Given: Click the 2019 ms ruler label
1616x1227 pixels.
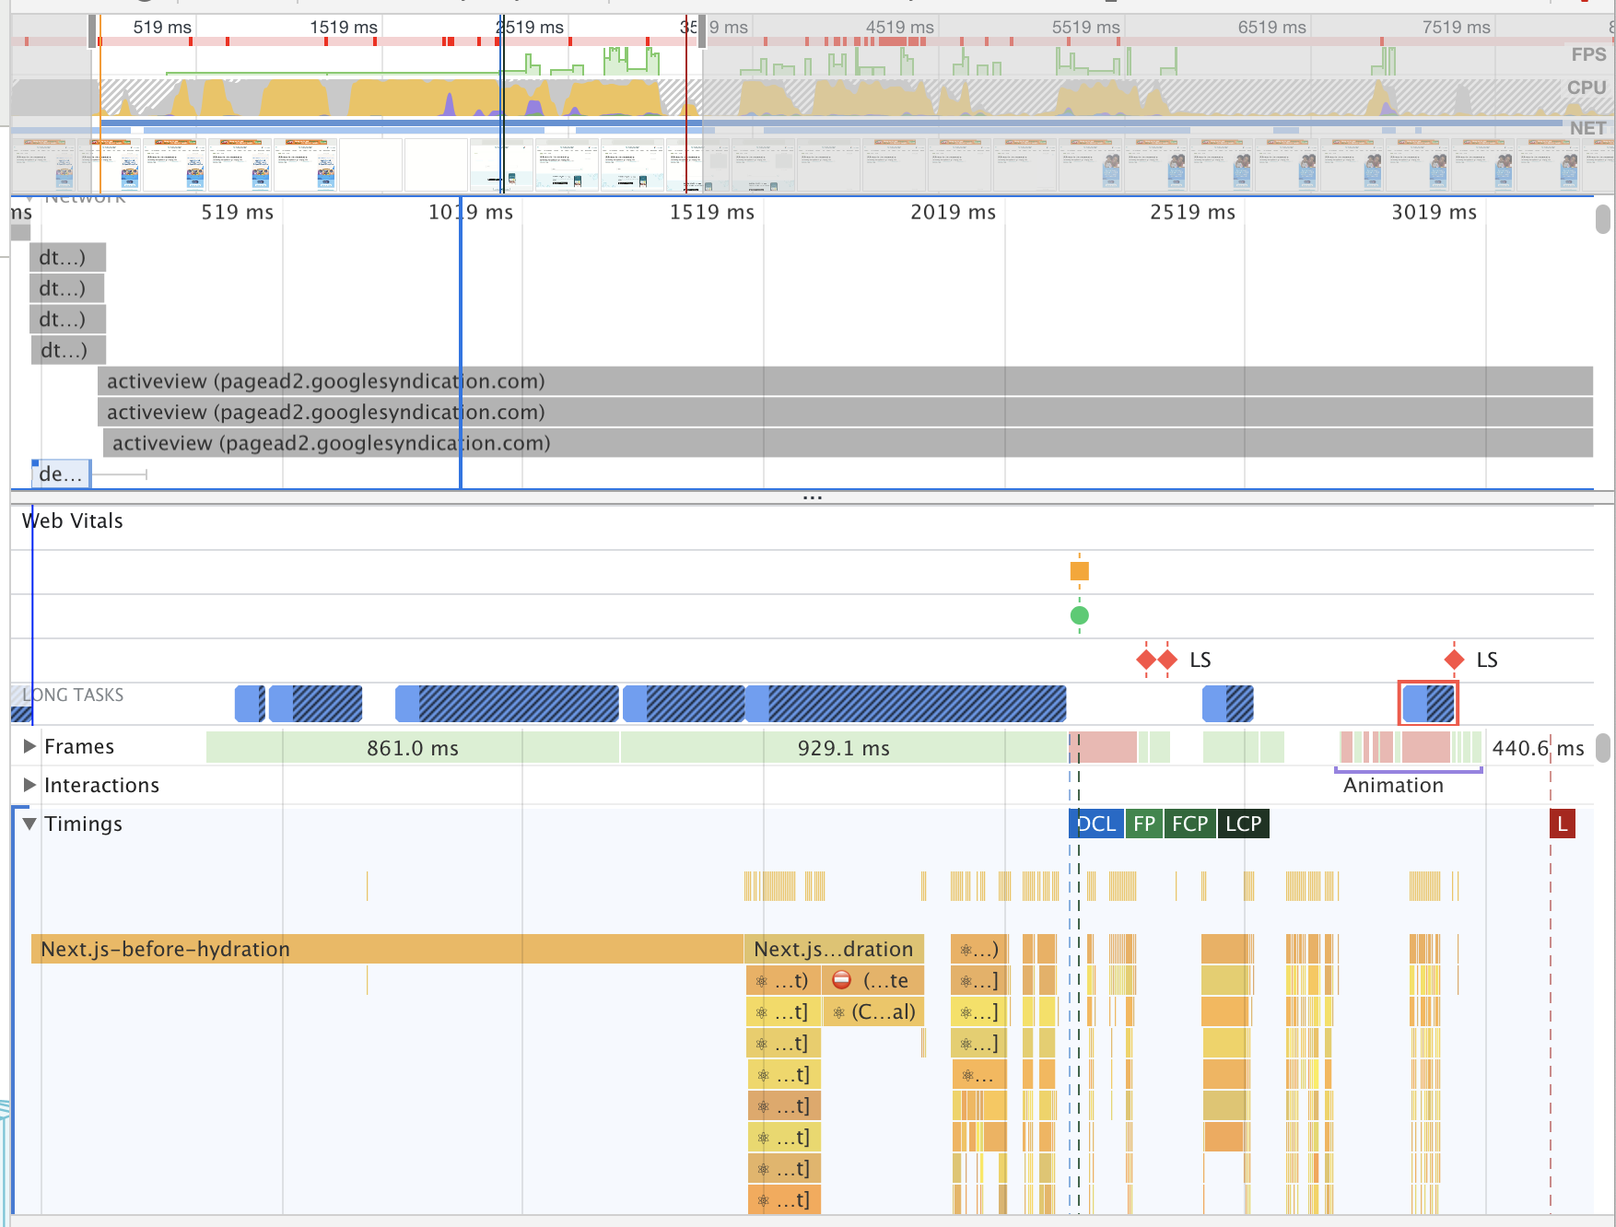Looking at the screenshot, I should 953,212.
